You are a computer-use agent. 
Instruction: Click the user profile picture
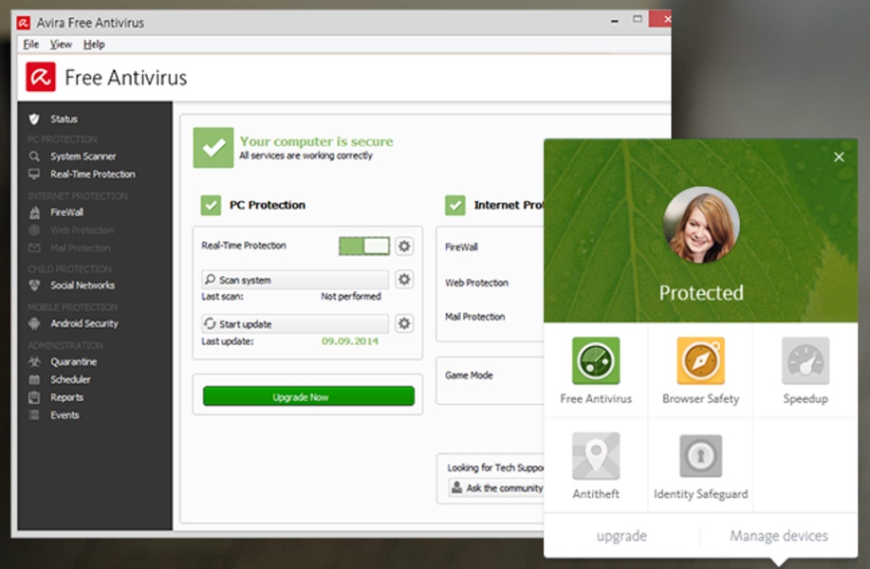point(701,225)
